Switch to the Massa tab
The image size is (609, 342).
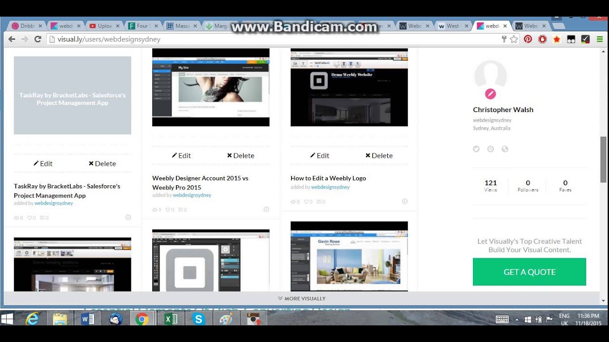(x=182, y=26)
